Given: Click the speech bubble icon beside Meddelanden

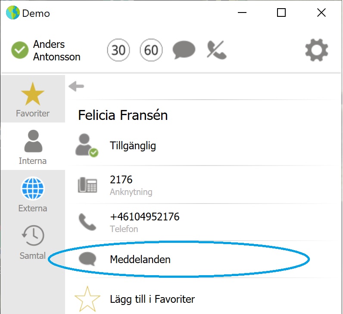Looking at the screenshot, I should tap(87, 259).
